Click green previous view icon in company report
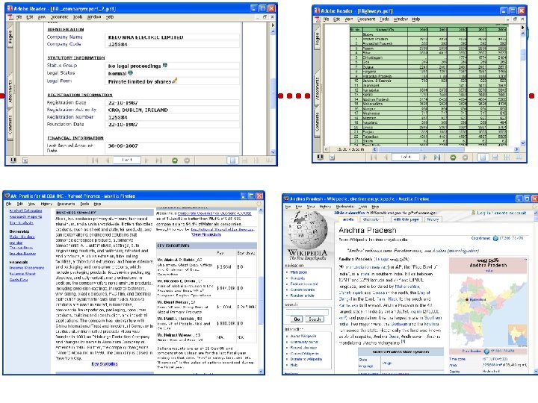The height and width of the screenshot is (403, 538). pos(175,160)
